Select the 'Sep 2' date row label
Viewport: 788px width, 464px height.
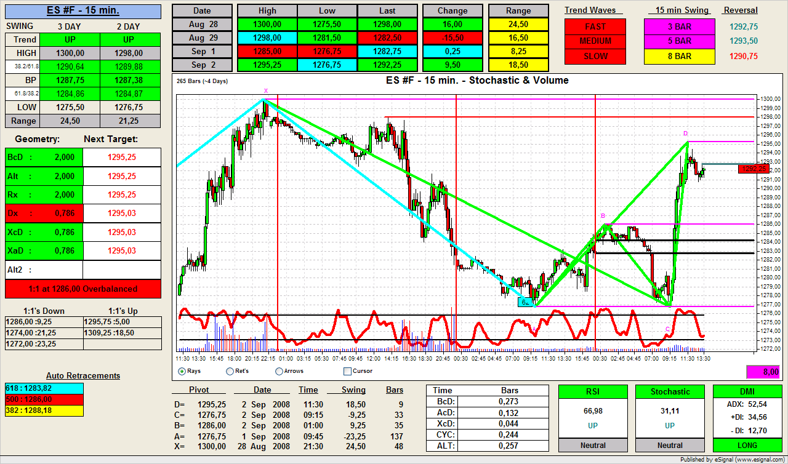pos(202,65)
